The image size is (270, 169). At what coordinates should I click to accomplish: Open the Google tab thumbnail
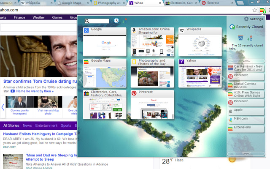click(105, 42)
